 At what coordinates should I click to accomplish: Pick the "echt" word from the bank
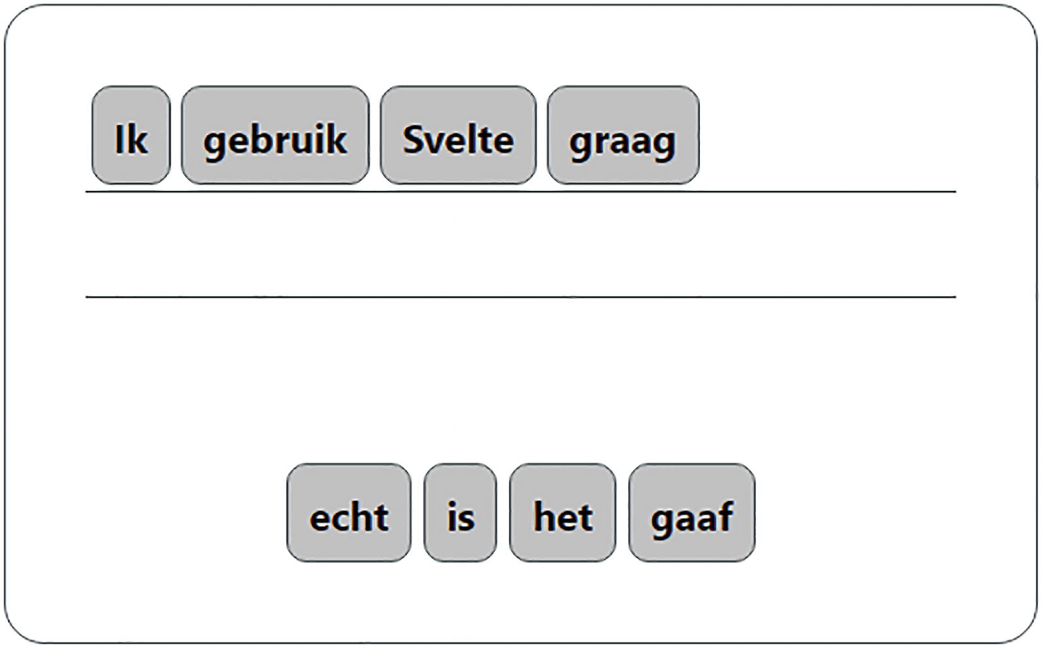pyautogui.click(x=349, y=513)
